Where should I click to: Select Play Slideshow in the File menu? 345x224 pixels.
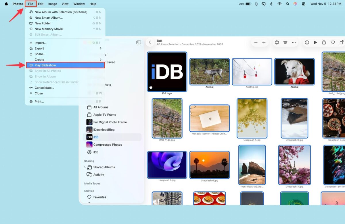point(65,65)
